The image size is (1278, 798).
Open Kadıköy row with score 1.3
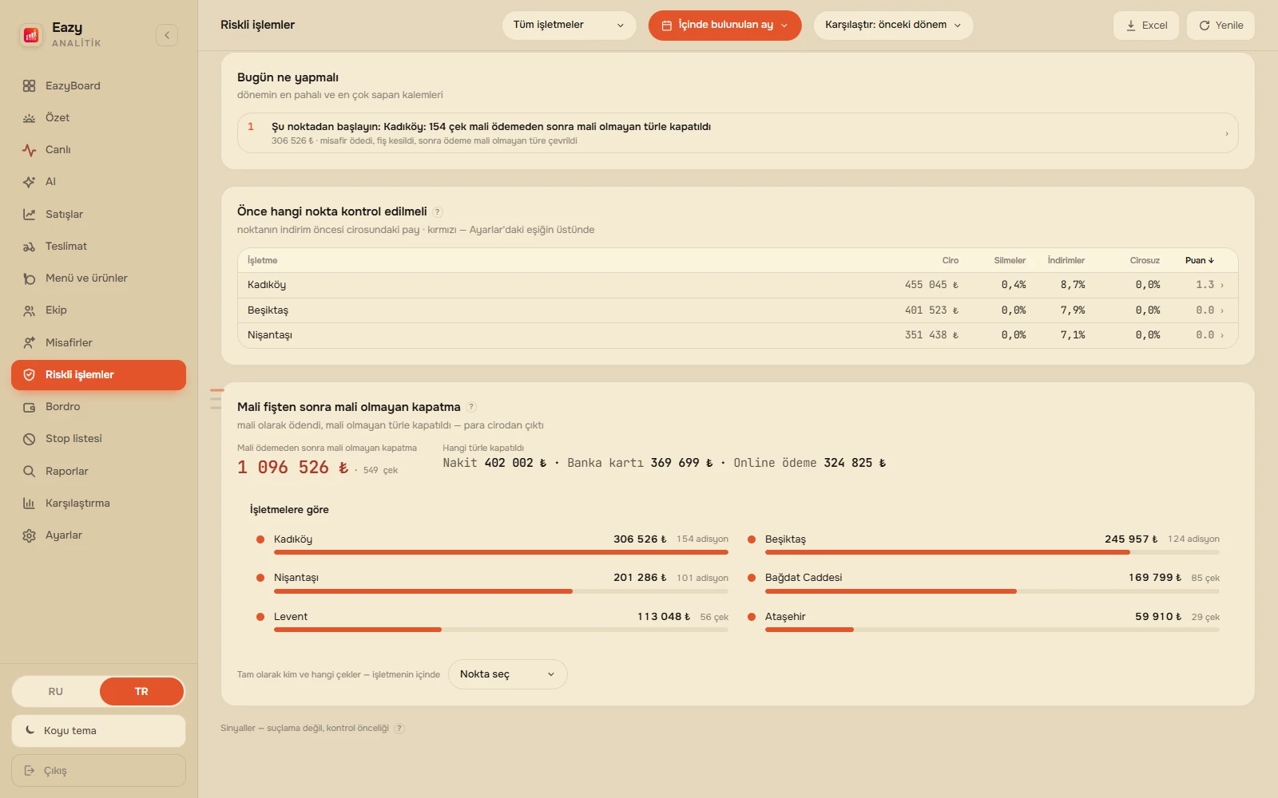tap(737, 285)
